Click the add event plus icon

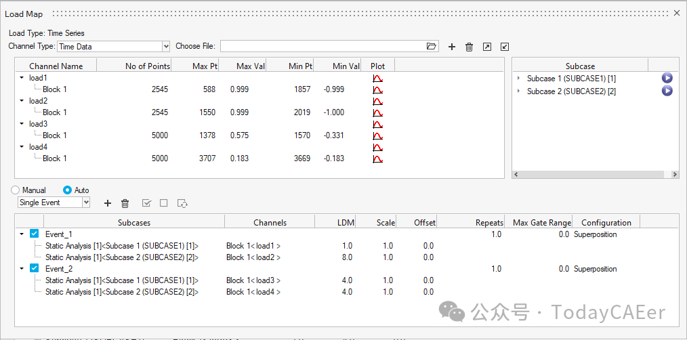click(x=107, y=203)
